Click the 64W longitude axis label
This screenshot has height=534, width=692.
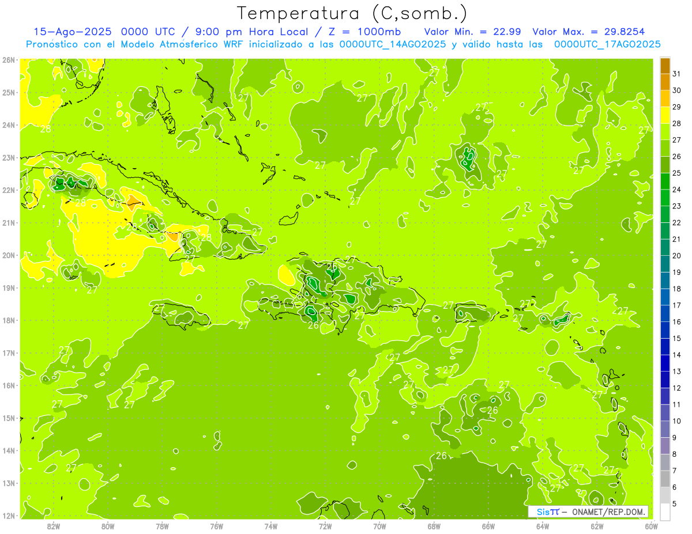(x=543, y=526)
